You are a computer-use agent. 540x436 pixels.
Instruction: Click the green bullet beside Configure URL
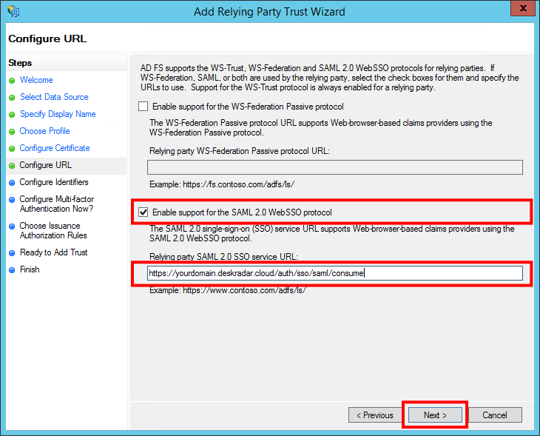tap(12, 166)
